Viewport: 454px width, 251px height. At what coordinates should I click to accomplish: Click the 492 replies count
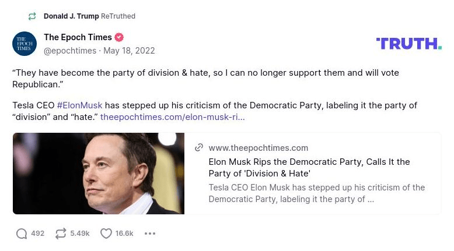38,234
